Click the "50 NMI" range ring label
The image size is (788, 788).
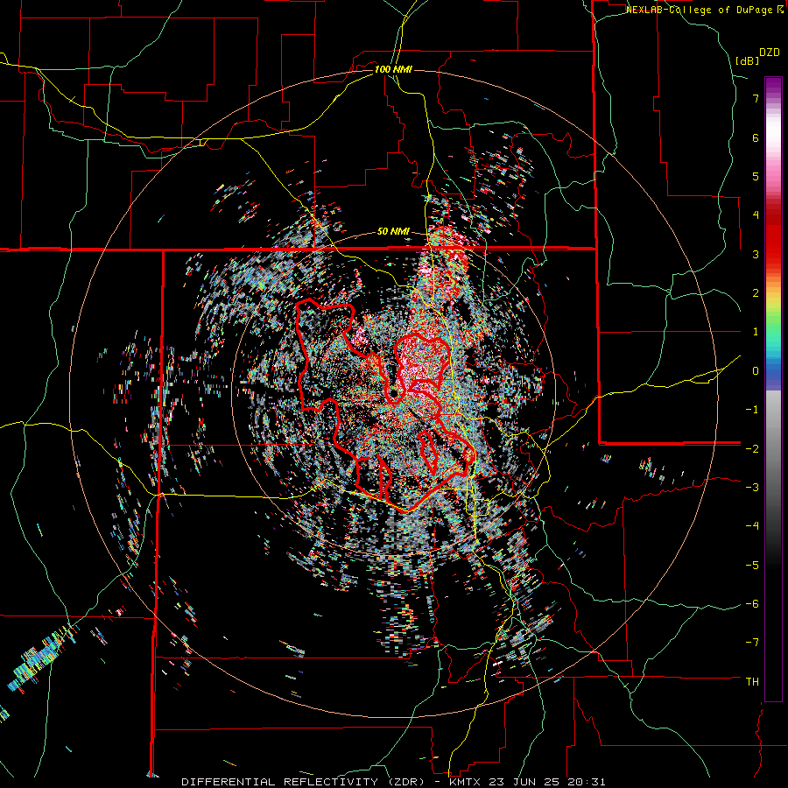pos(393,232)
